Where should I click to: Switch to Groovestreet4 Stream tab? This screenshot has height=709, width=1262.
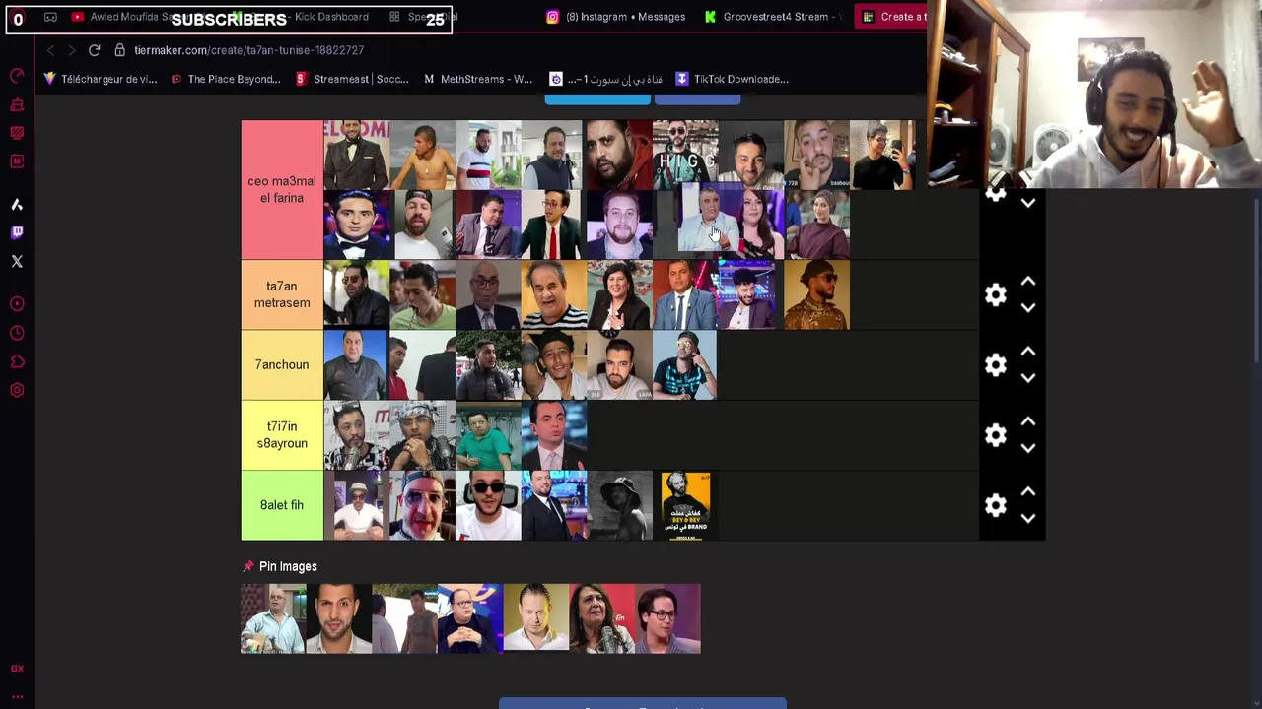click(773, 17)
